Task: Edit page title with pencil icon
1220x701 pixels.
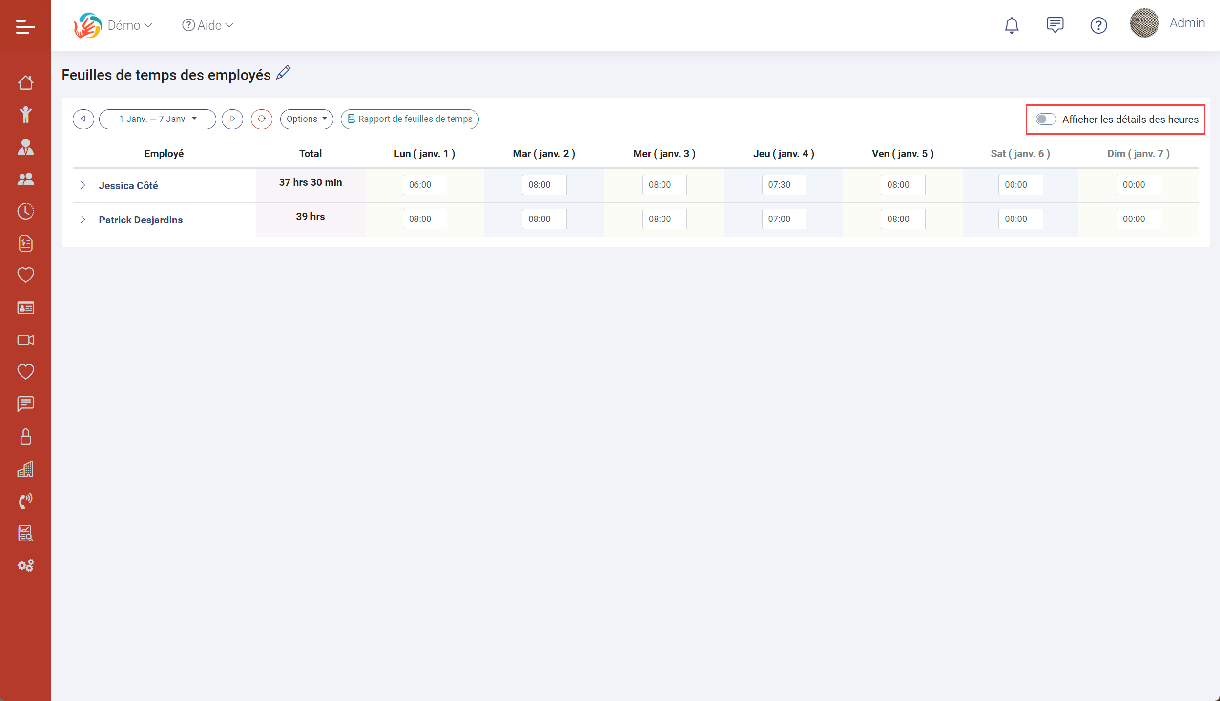Action: coord(284,73)
